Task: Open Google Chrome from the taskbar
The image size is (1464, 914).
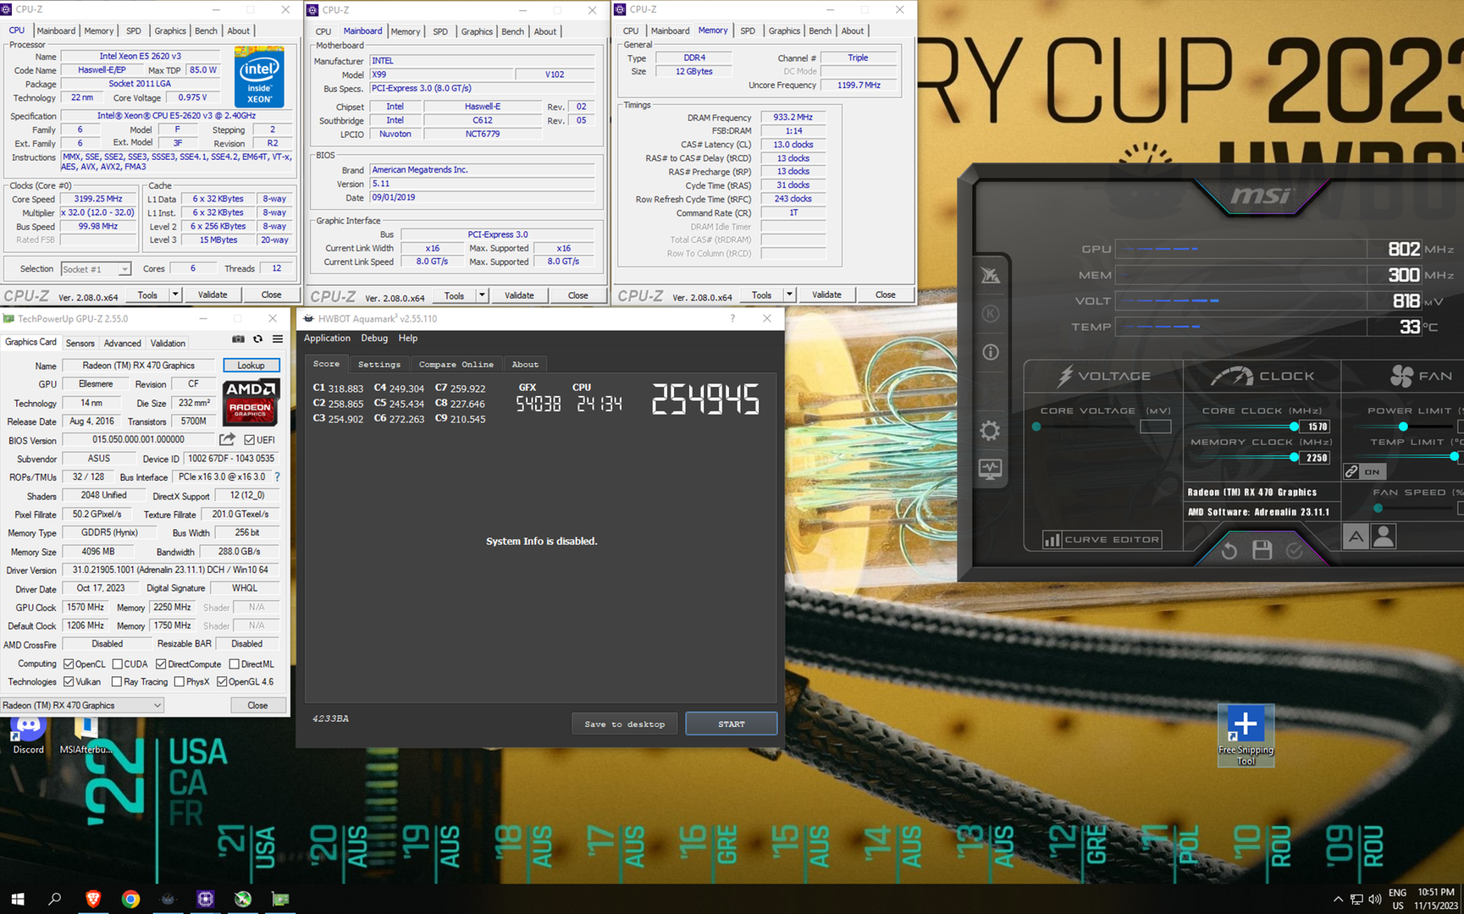Action: pos(130,899)
